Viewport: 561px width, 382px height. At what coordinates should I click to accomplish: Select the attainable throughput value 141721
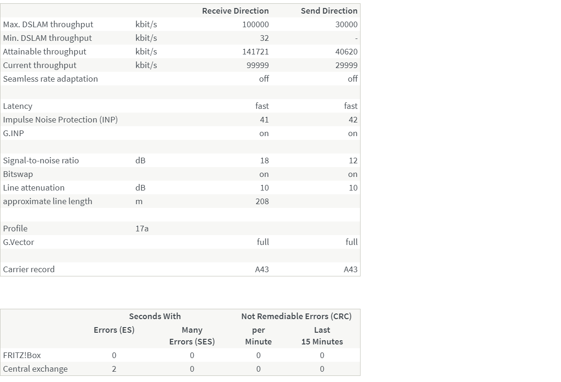pos(255,52)
